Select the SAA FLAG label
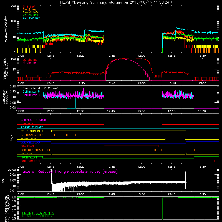 (x=27, y=146)
